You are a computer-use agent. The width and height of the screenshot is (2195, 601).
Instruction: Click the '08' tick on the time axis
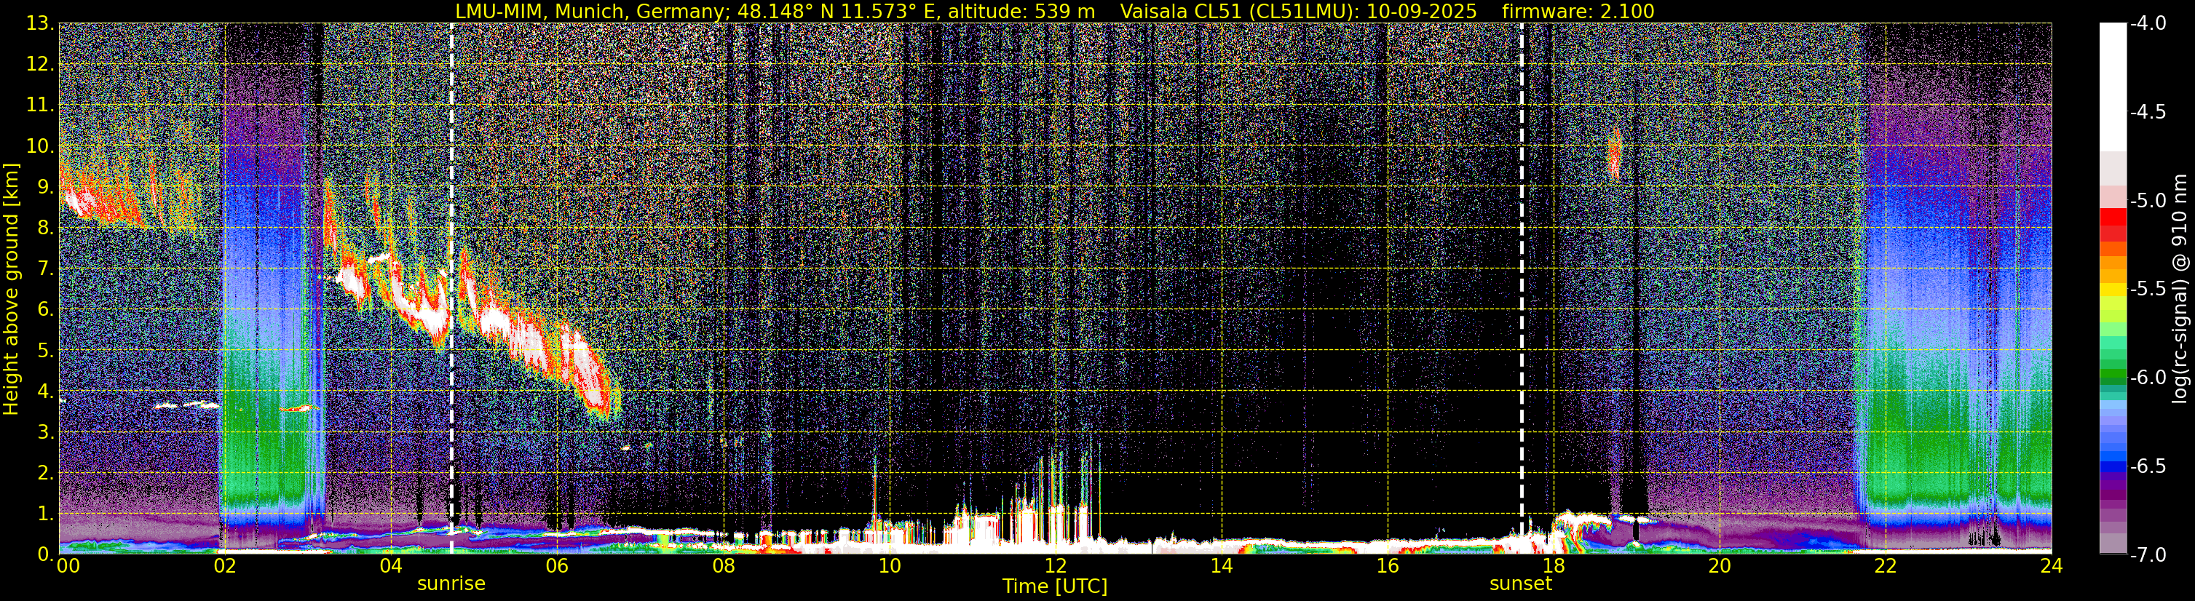[723, 565]
